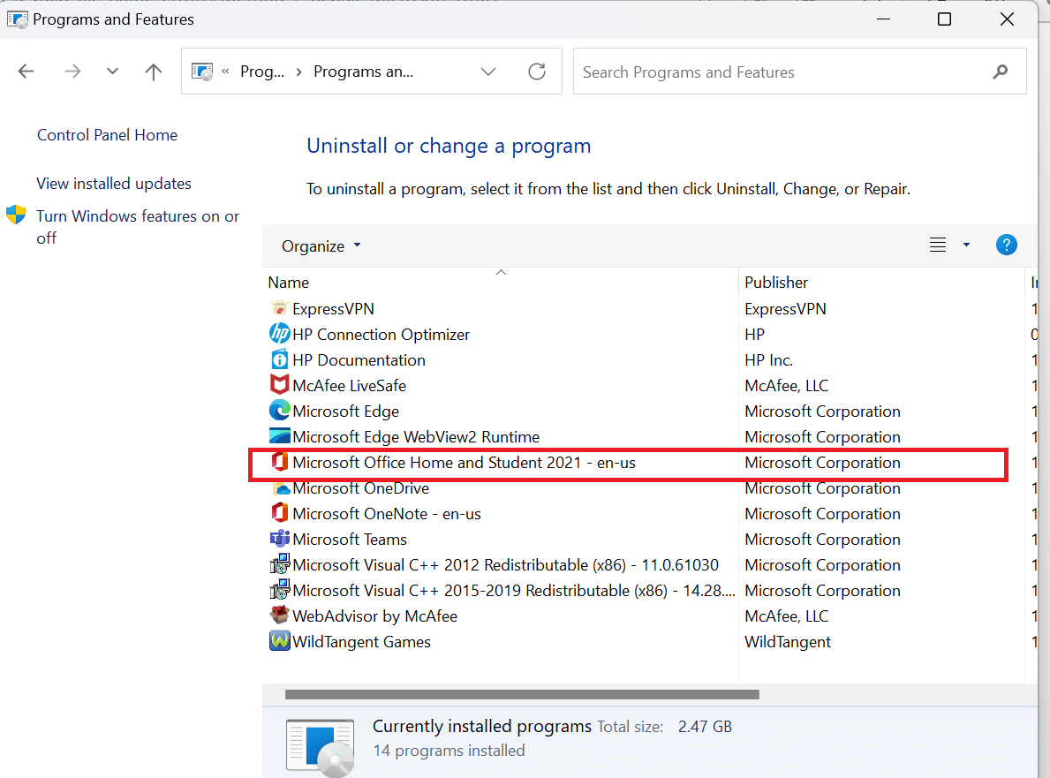Click the Office Home and Student icon
Viewport: 1050px width, 778px height.
[279, 462]
